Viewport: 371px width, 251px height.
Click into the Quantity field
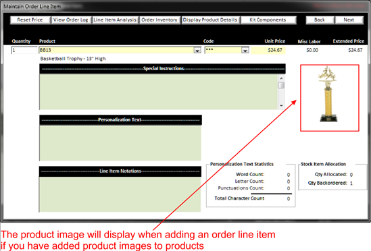pyautogui.click(x=24, y=50)
